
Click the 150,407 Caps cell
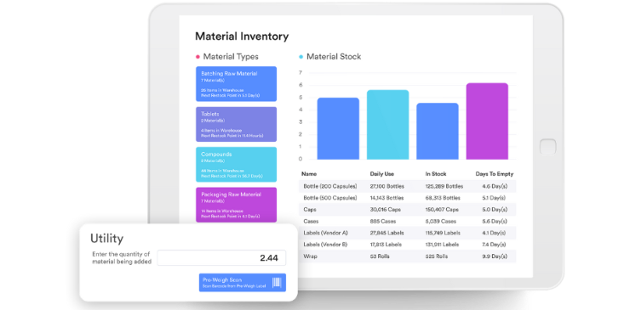(x=441, y=209)
